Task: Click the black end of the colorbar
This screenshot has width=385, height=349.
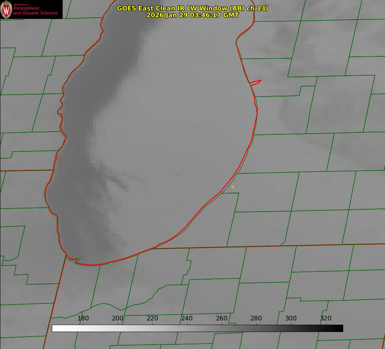Action: pyautogui.click(x=340, y=329)
